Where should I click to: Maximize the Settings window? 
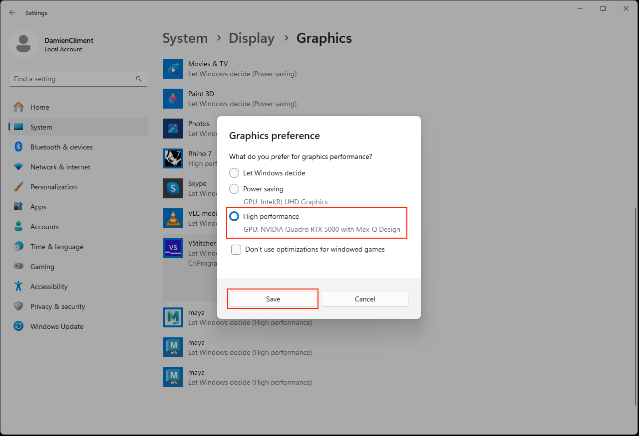(603, 8)
